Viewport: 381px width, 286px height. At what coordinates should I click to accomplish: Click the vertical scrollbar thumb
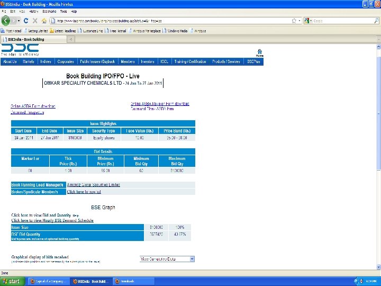(x=378, y=113)
